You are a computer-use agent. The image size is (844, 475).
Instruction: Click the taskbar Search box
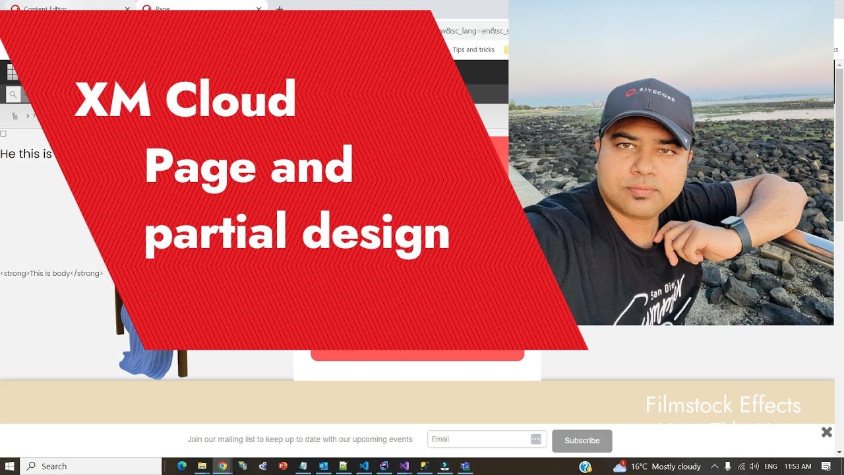click(91, 466)
